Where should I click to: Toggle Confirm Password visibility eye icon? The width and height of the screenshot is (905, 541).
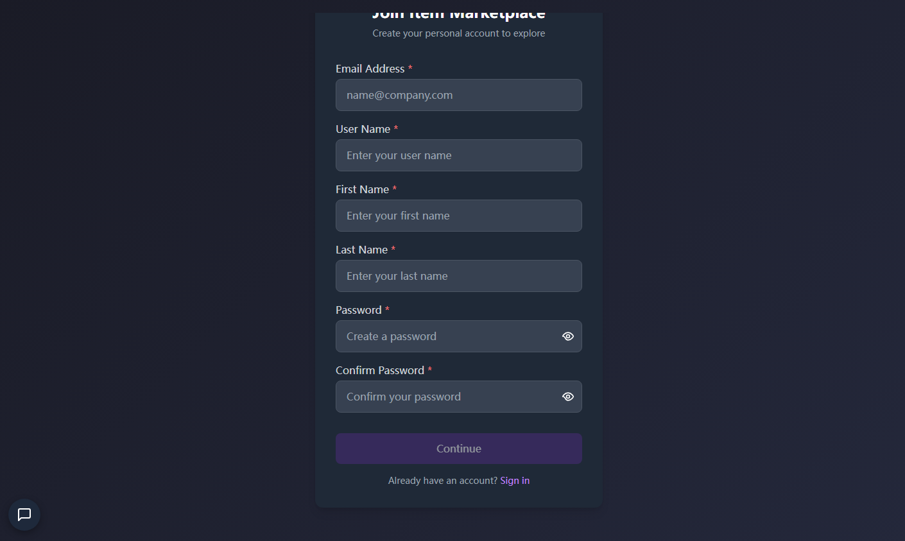coord(568,397)
